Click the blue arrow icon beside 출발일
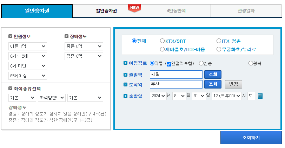Image resolution: width=285 pixels, height=148 pixels. [x=125, y=96]
